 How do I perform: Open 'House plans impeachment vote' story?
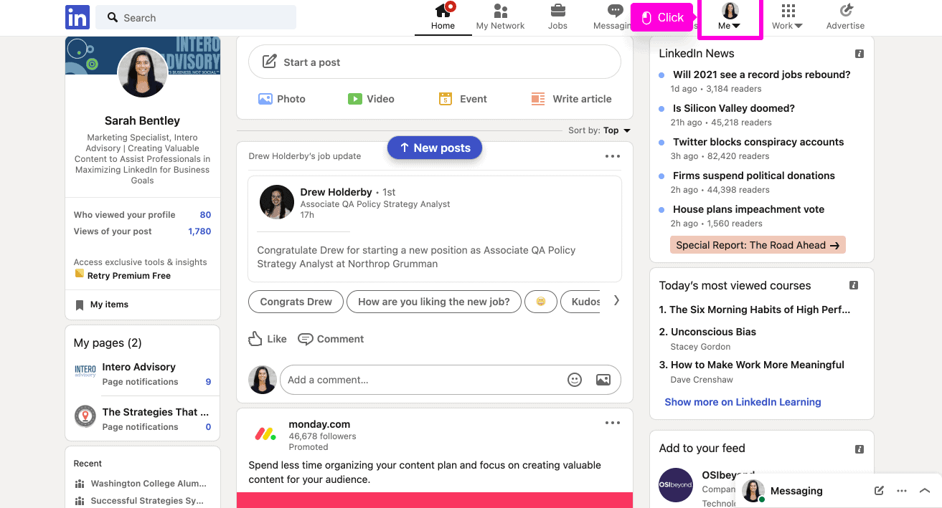click(748, 209)
